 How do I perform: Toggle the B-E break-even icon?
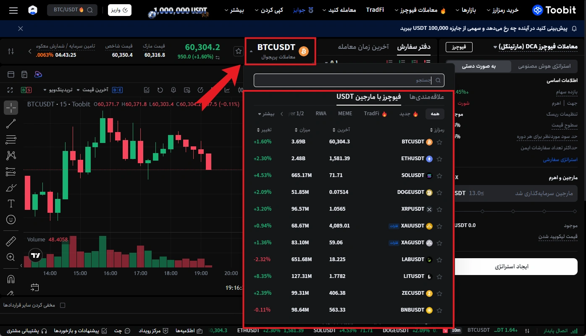click(118, 90)
